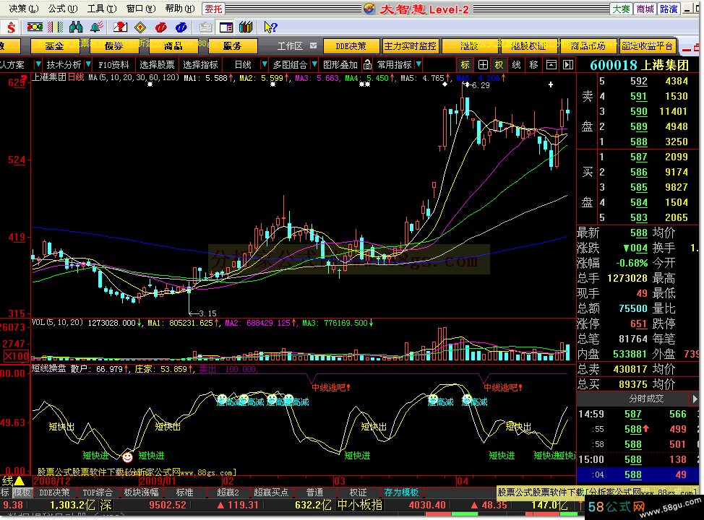Click the 主力实时监控 button
Viewport: 704px width, 520px height.
[411, 46]
